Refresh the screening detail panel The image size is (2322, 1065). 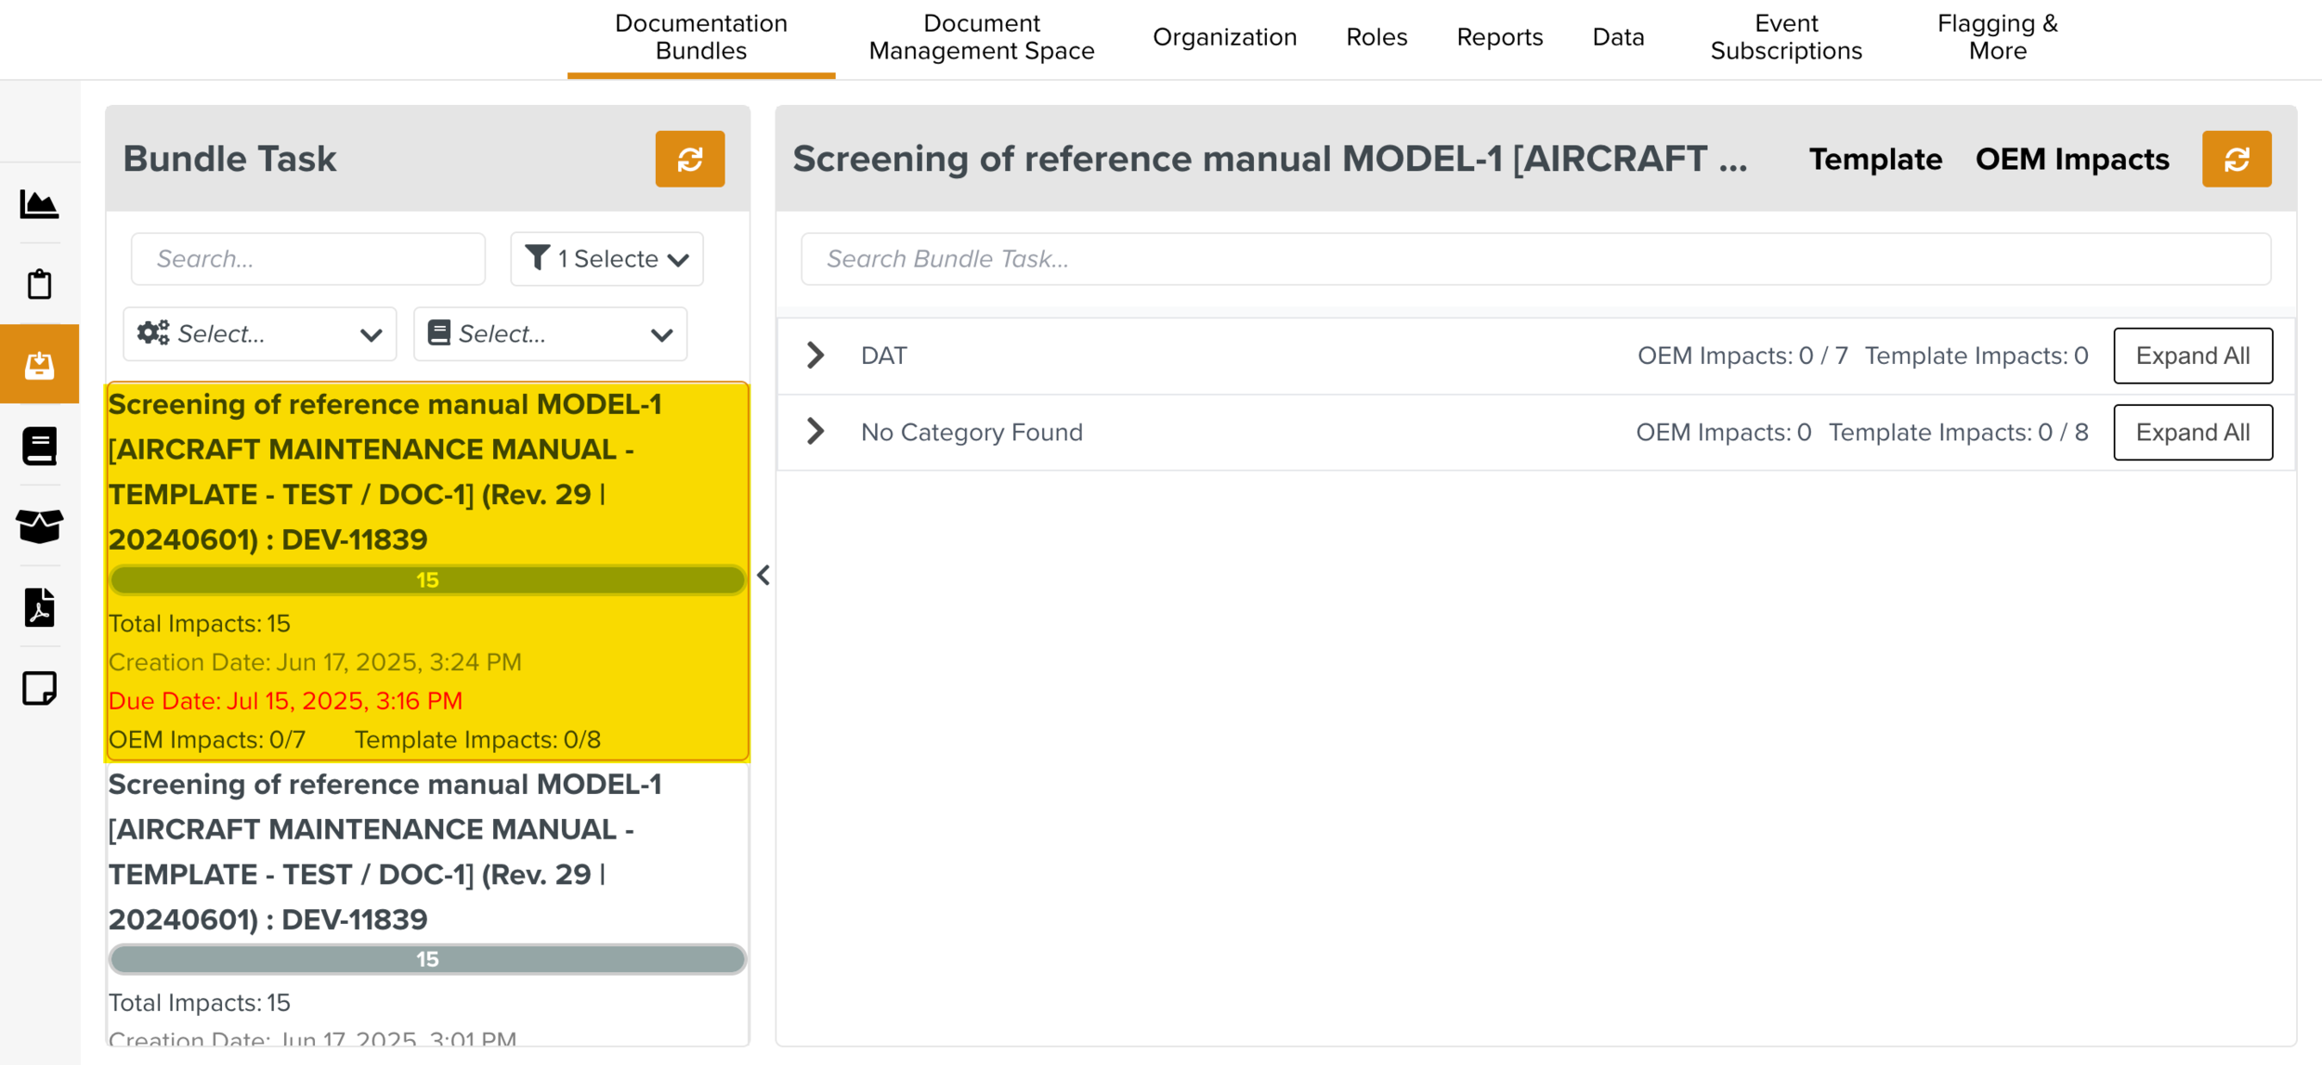pos(2236,159)
